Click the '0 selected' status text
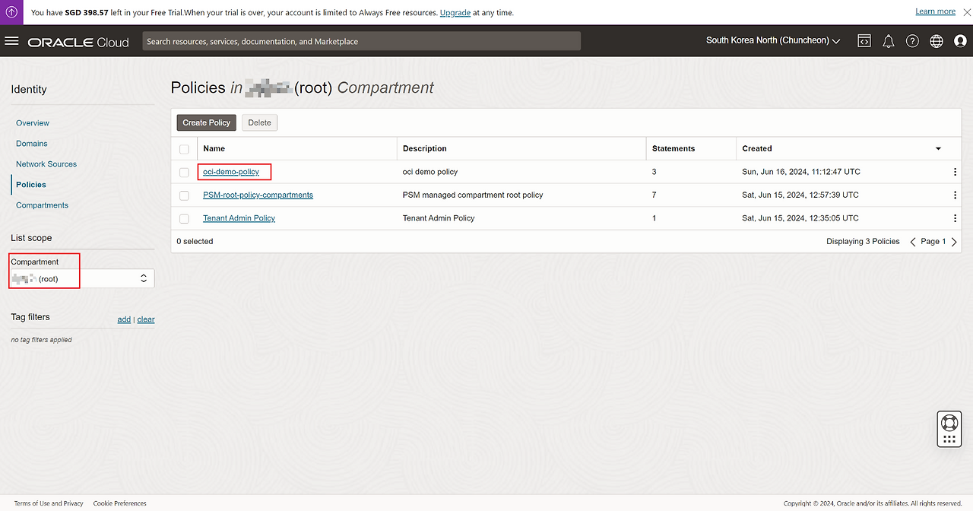The height and width of the screenshot is (511, 973). [195, 241]
